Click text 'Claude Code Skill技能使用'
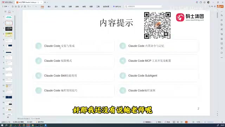The width and height of the screenshot is (225, 127). tap(60, 75)
